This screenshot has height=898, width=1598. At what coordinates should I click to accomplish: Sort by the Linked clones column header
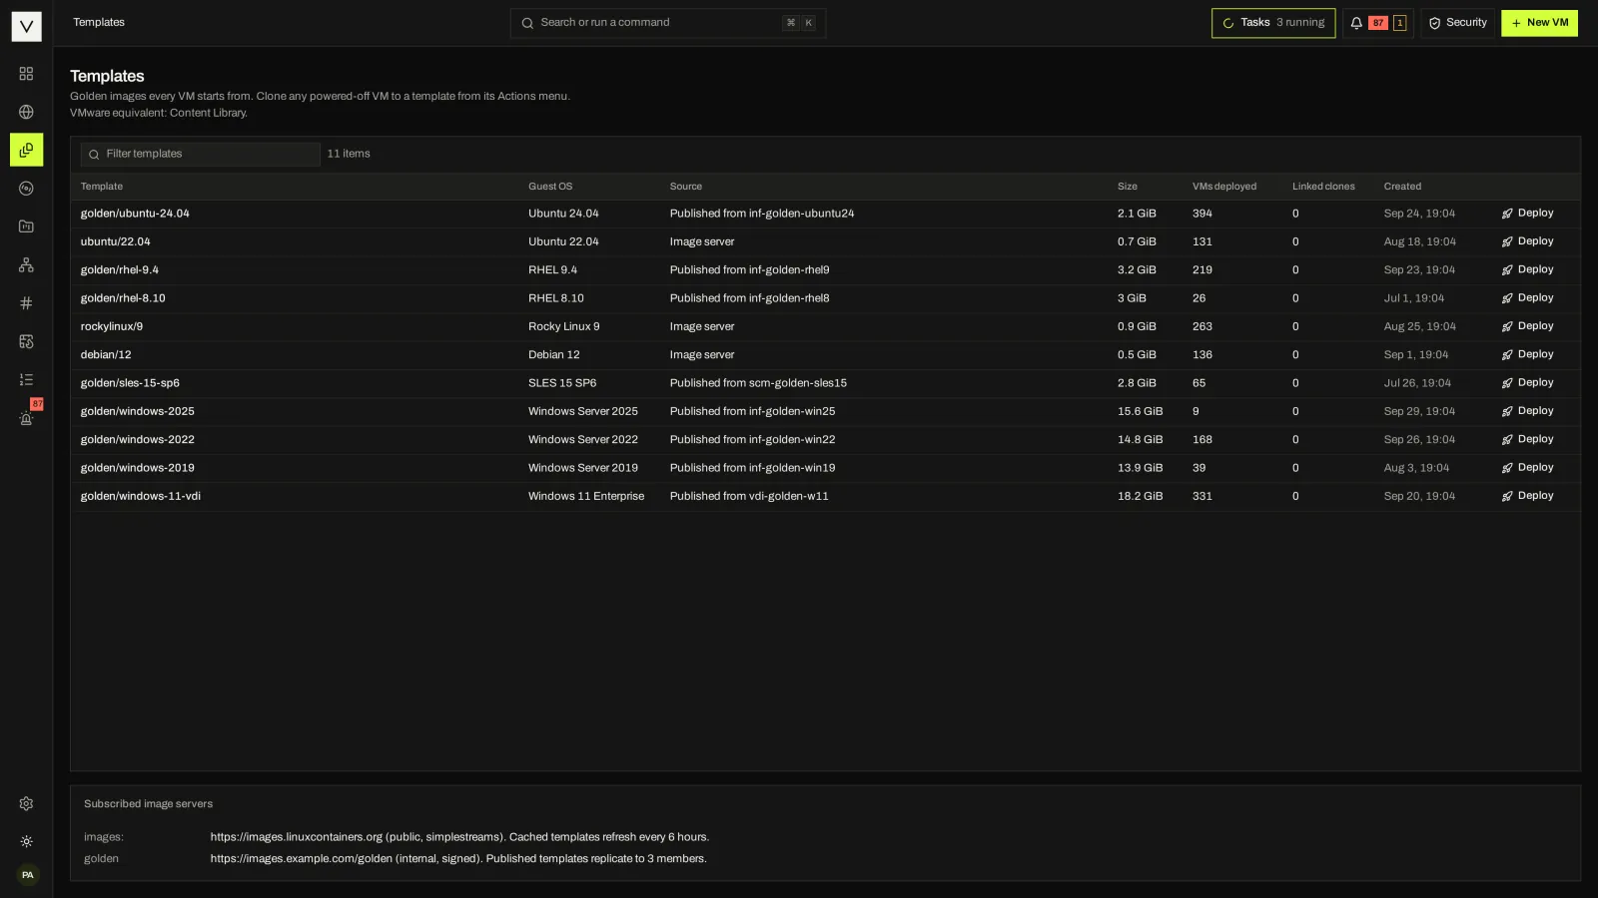(1323, 187)
